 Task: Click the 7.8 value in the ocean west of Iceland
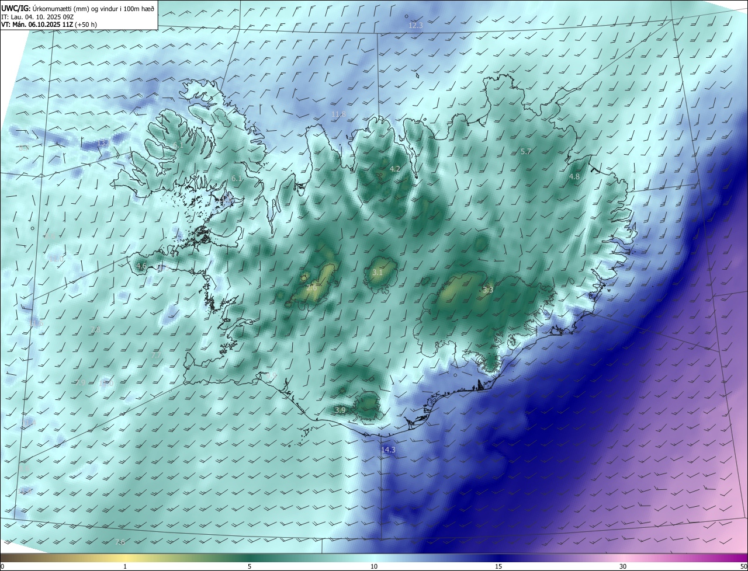[x=96, y=330]
